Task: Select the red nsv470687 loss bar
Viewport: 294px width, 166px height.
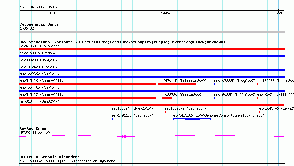Action: click(x=152, y=49)
